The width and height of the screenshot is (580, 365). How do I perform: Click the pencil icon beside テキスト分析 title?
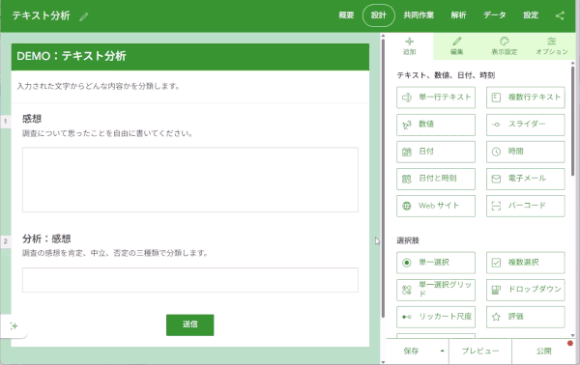[x=84, y=16]
